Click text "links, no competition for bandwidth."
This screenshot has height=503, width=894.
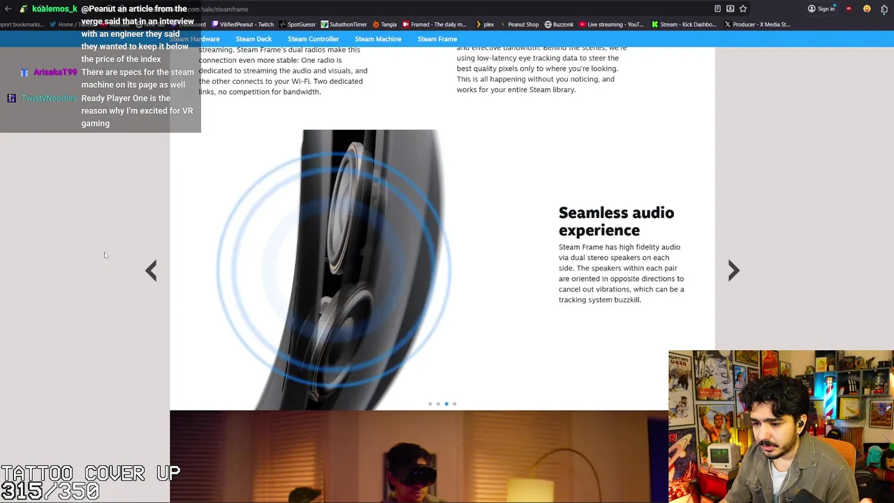260,92
